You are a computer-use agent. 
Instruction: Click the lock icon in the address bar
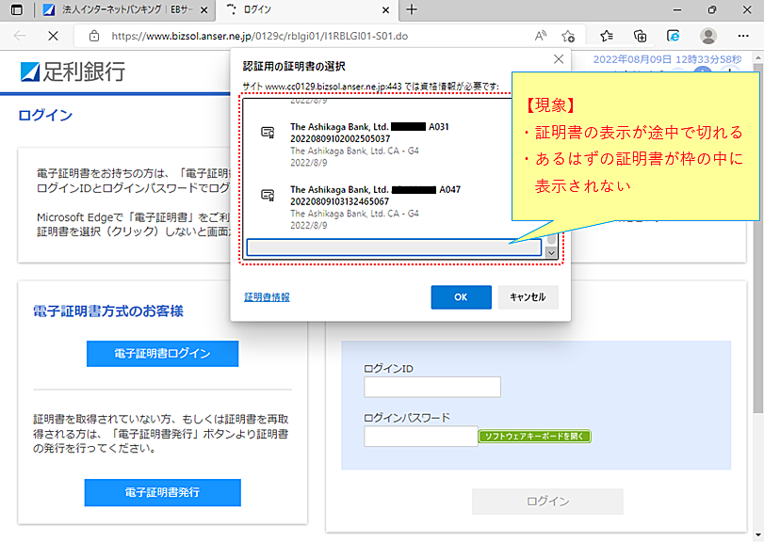(93, 36)
